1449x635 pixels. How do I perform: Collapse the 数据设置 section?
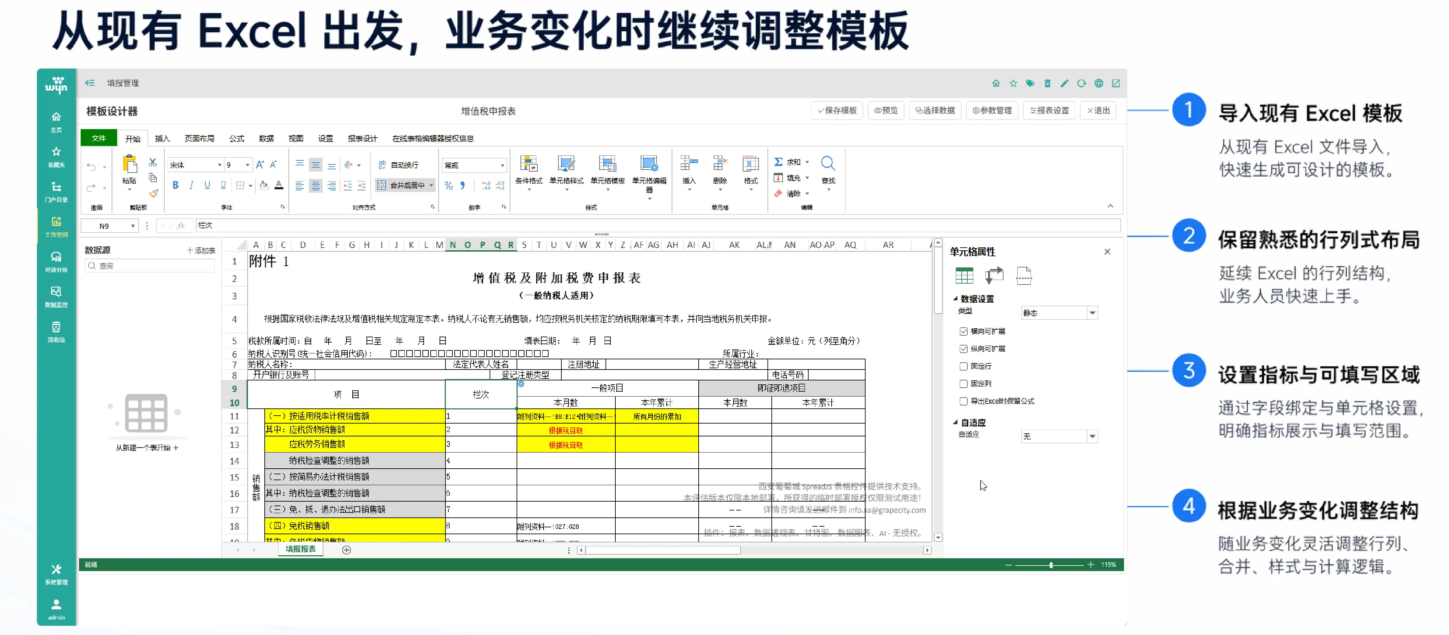click(x=955, y=298)
